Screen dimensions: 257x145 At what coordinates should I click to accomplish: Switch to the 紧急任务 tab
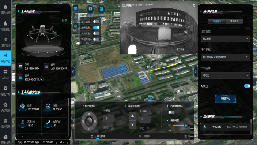click(234, 21)
